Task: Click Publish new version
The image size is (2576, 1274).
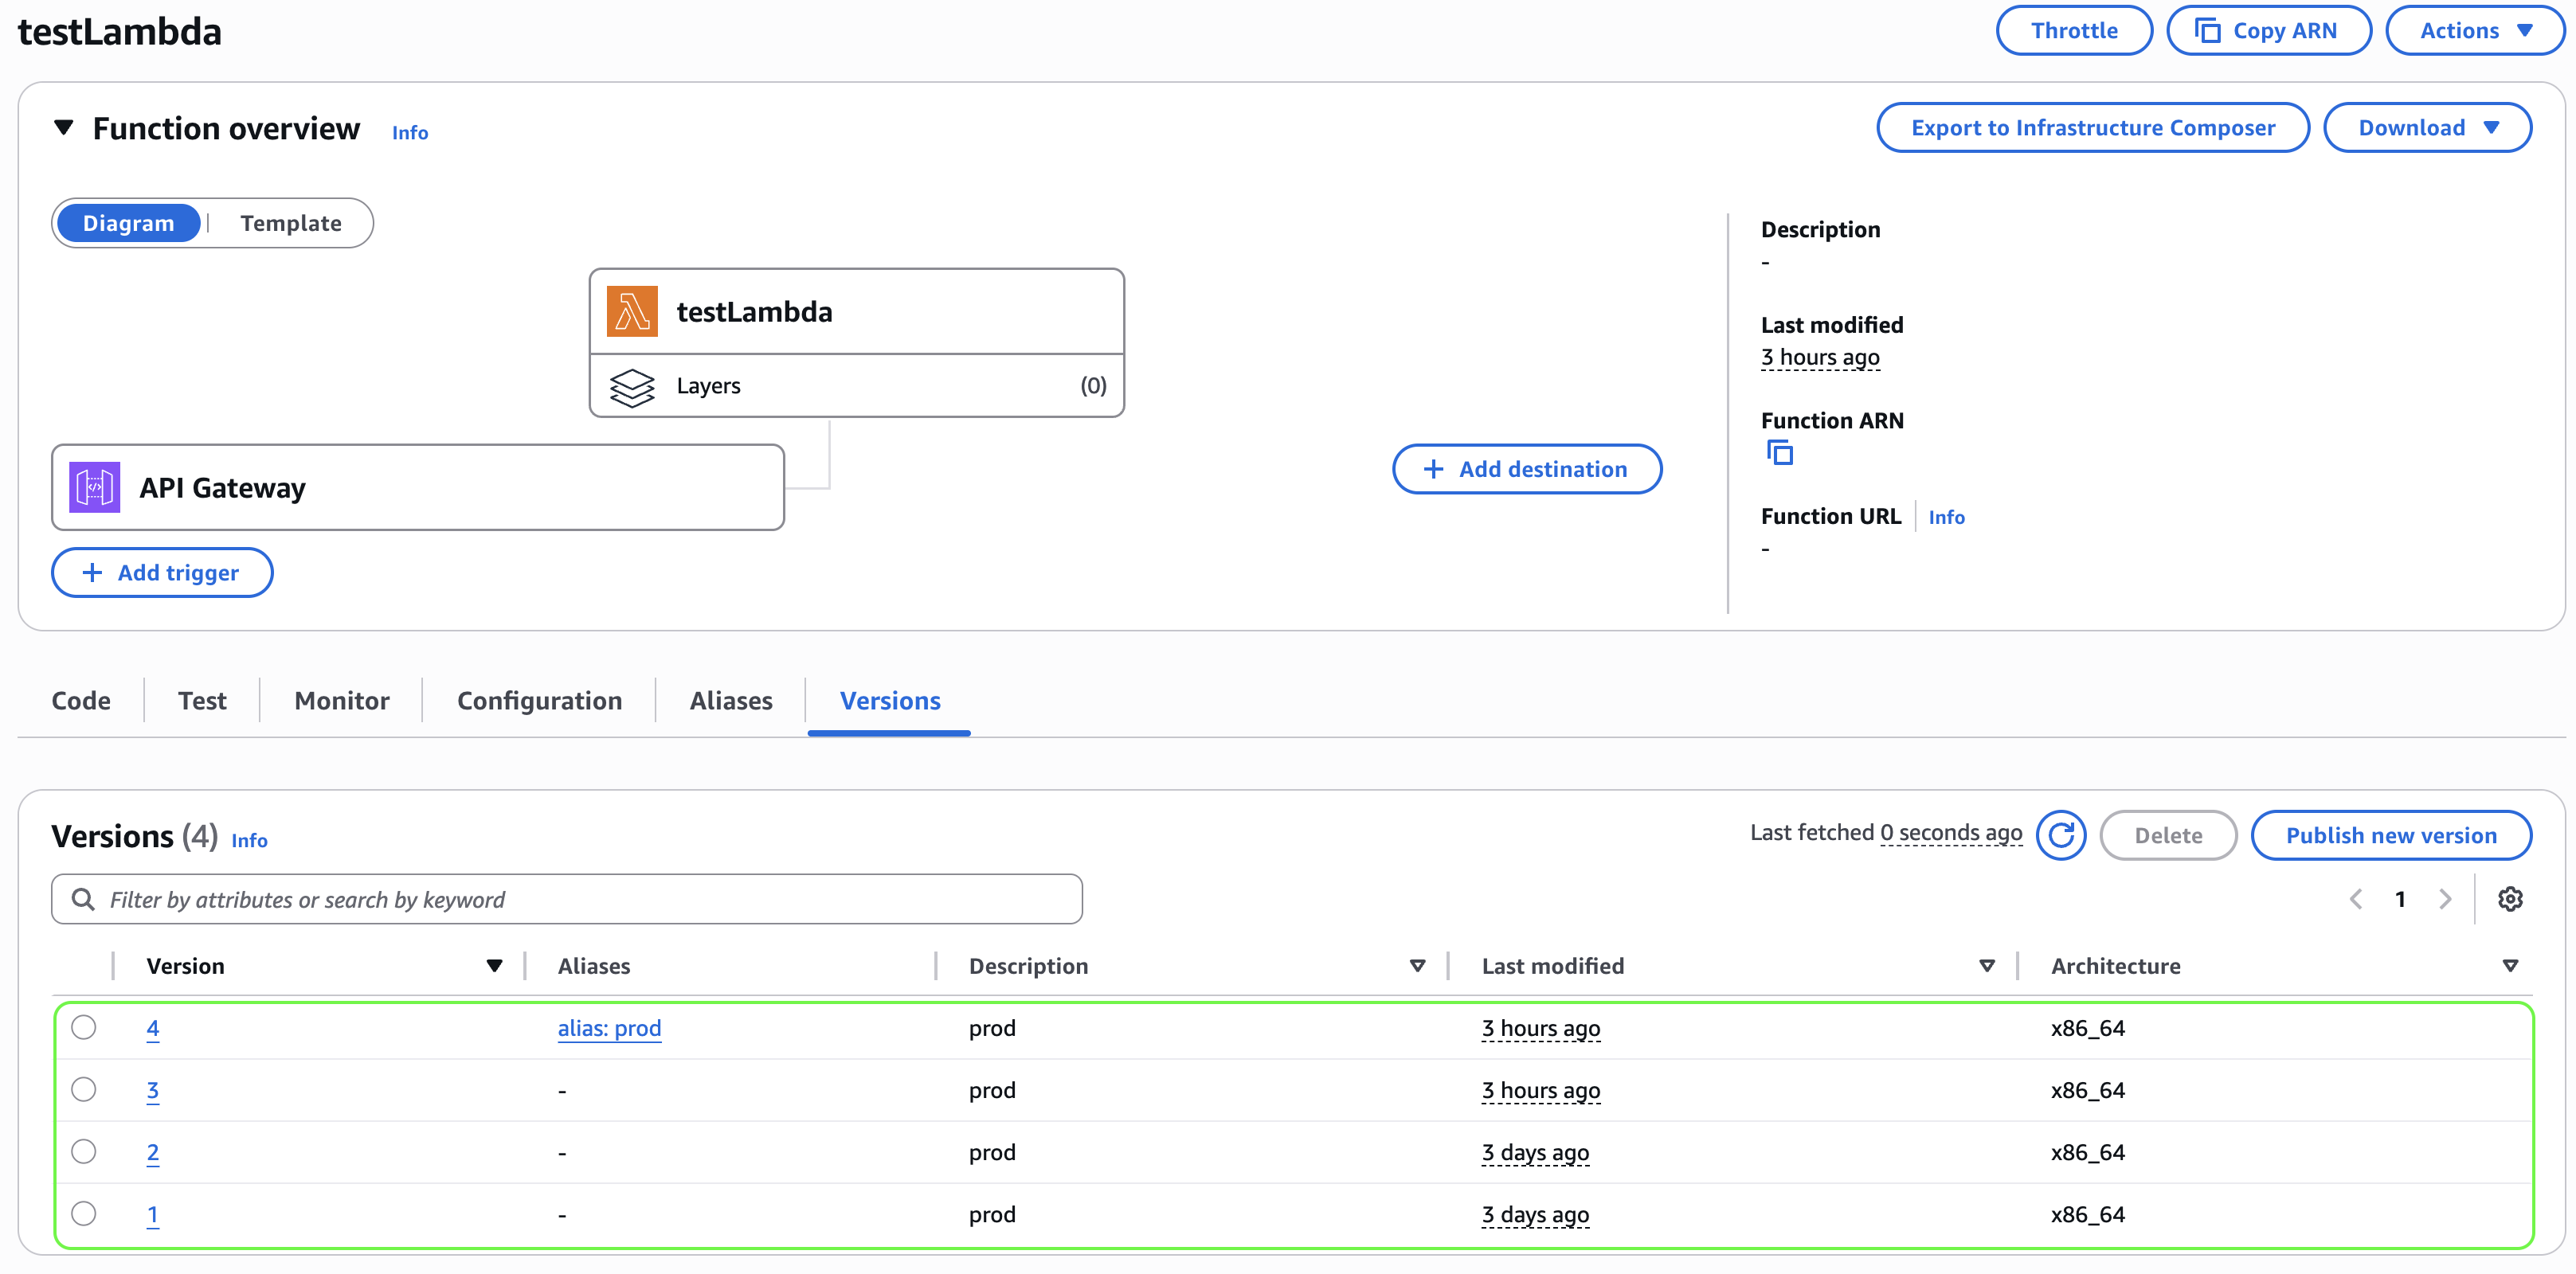Action: coord(2391,835)
